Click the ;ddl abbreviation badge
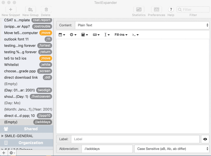 [x=47, y=77]
